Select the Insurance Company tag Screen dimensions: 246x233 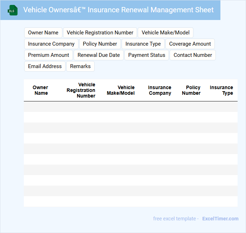tap(51, 44)
